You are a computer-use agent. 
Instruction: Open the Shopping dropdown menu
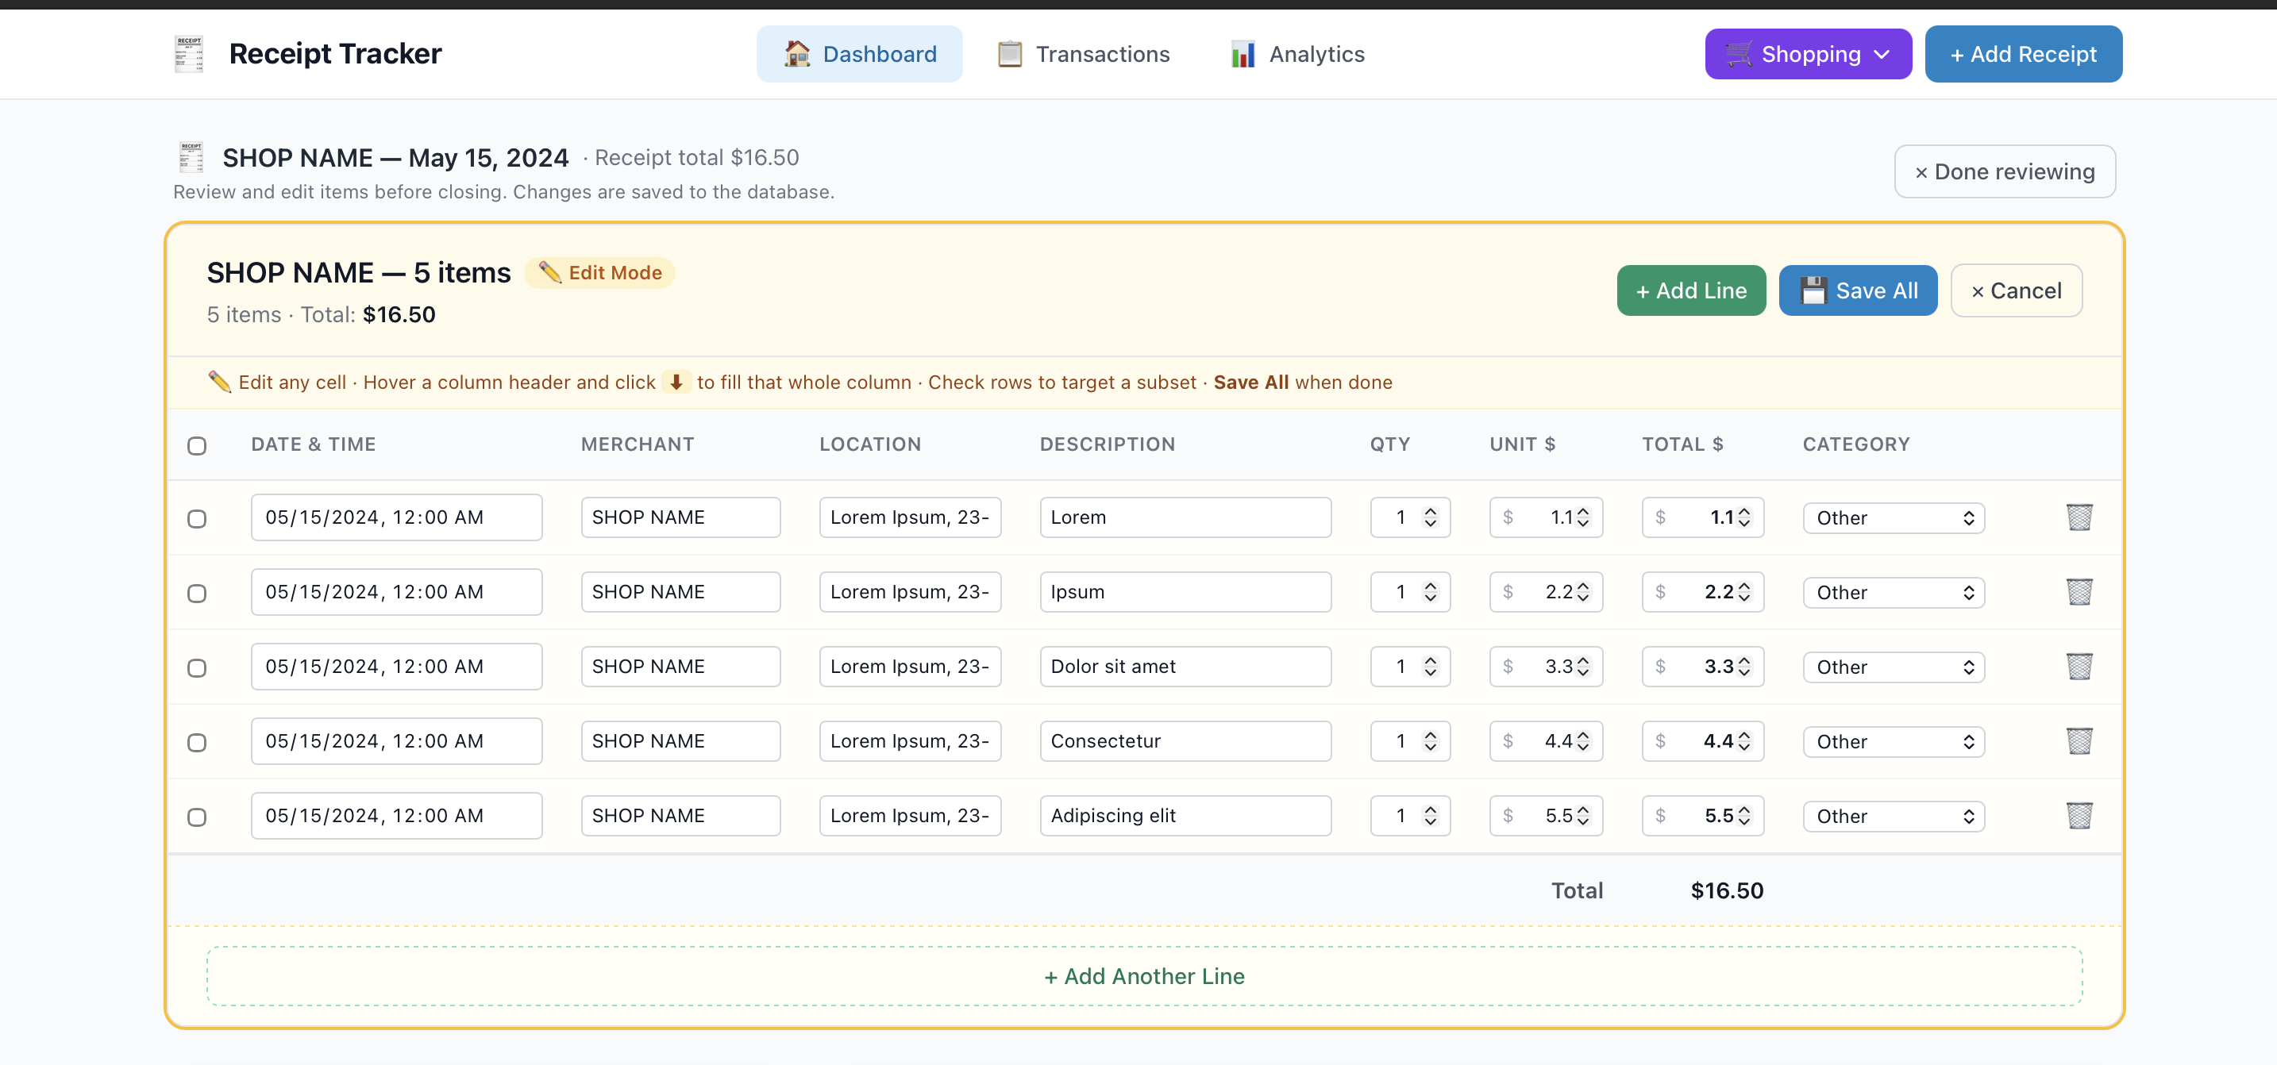[x=1808, y=54]
